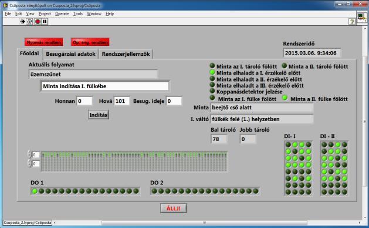The height and width of the screenshot is (228, 369).
Task: Open the Window menu
Action: [x=94, y=14]
